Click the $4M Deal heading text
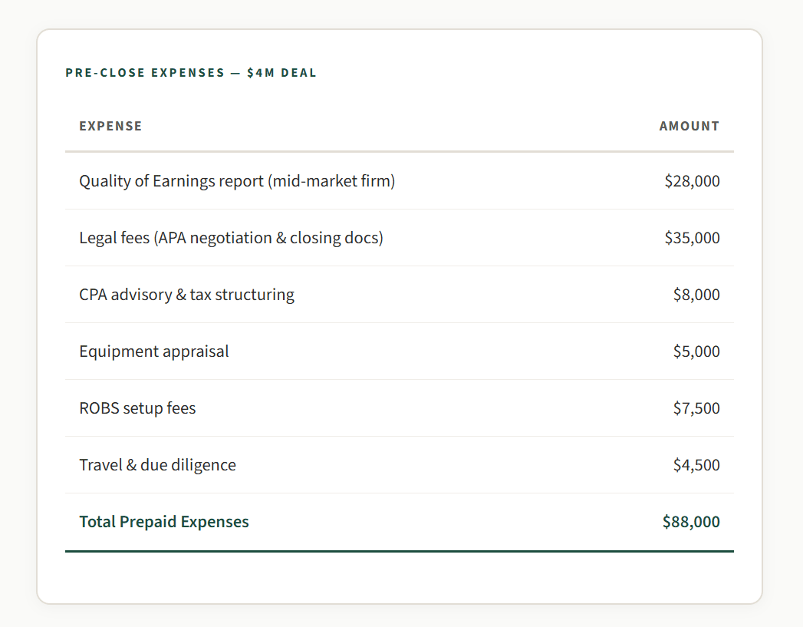Screen dimensions: 803x627 [x=281, y=73]
